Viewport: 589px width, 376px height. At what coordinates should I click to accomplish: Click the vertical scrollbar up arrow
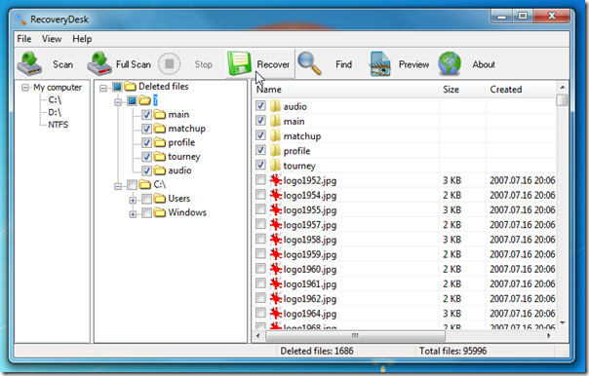pyautogui.click(x=563, y=88)
